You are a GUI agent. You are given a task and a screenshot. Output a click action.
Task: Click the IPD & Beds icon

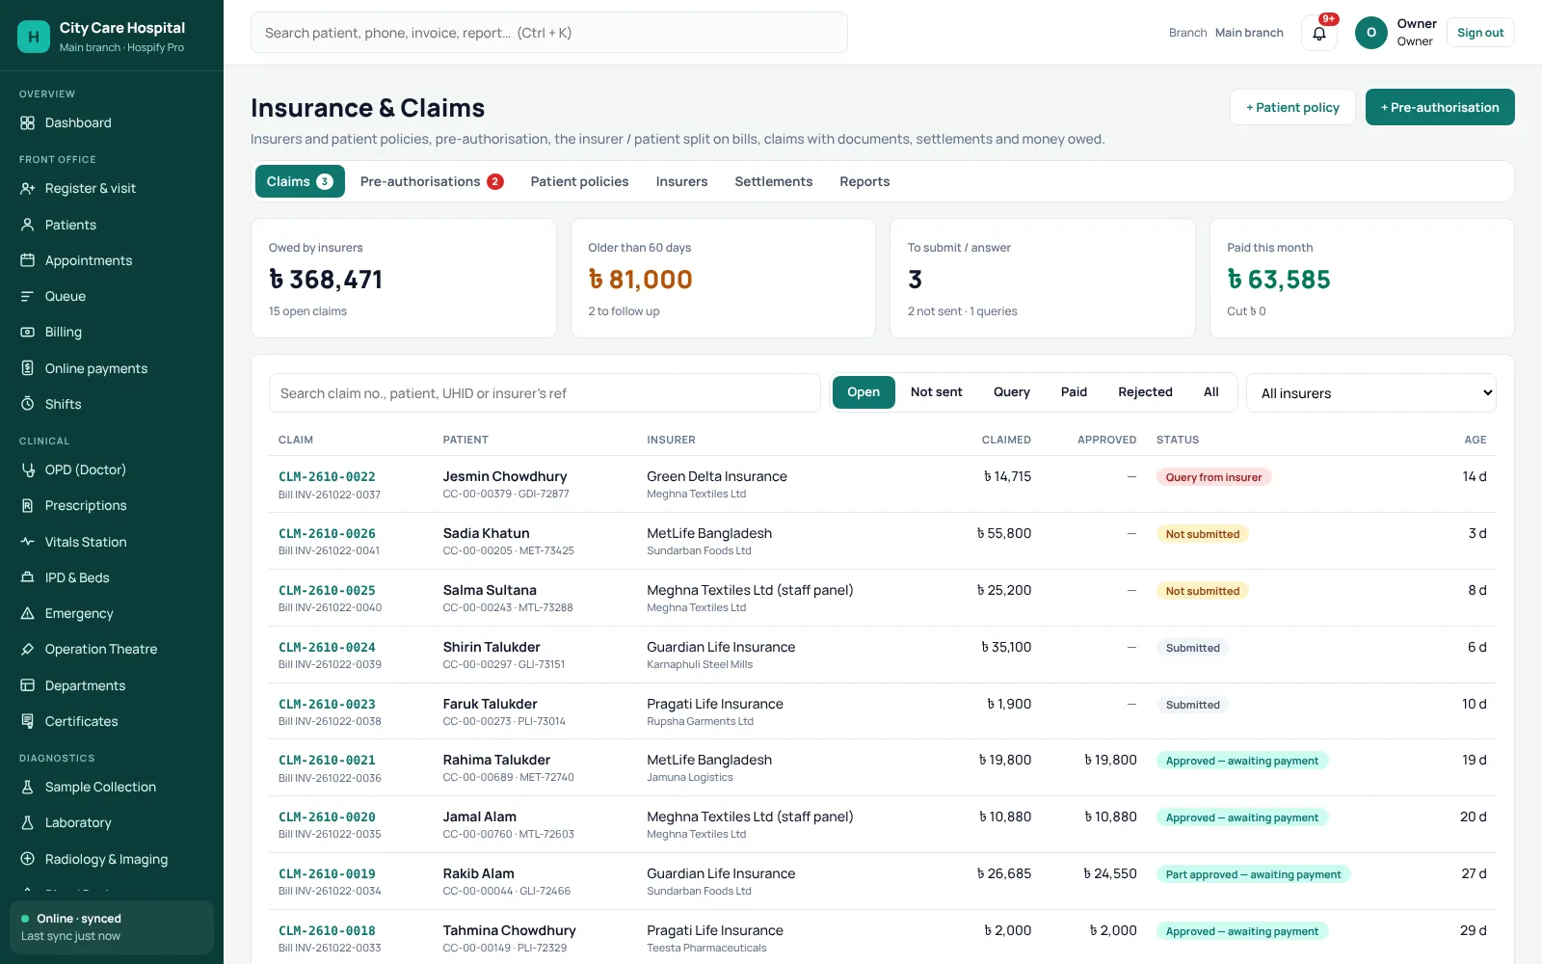(27, 577)
